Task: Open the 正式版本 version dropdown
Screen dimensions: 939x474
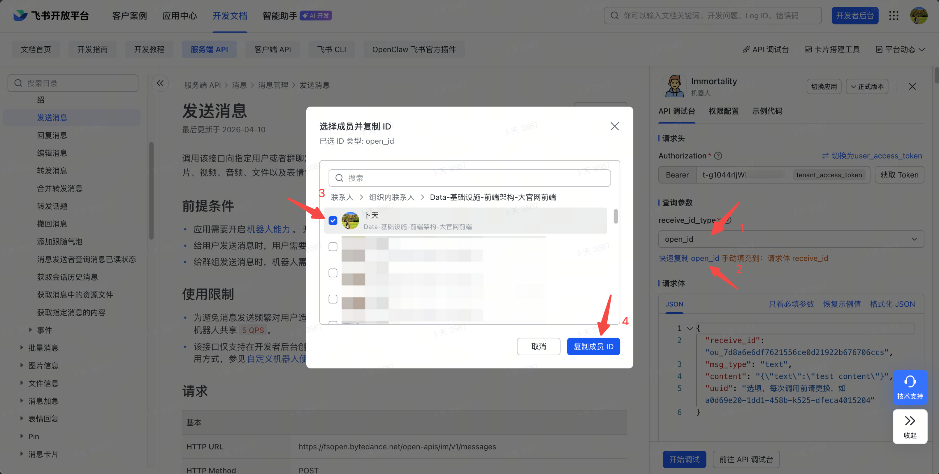Action: click(x=867, y=86)
